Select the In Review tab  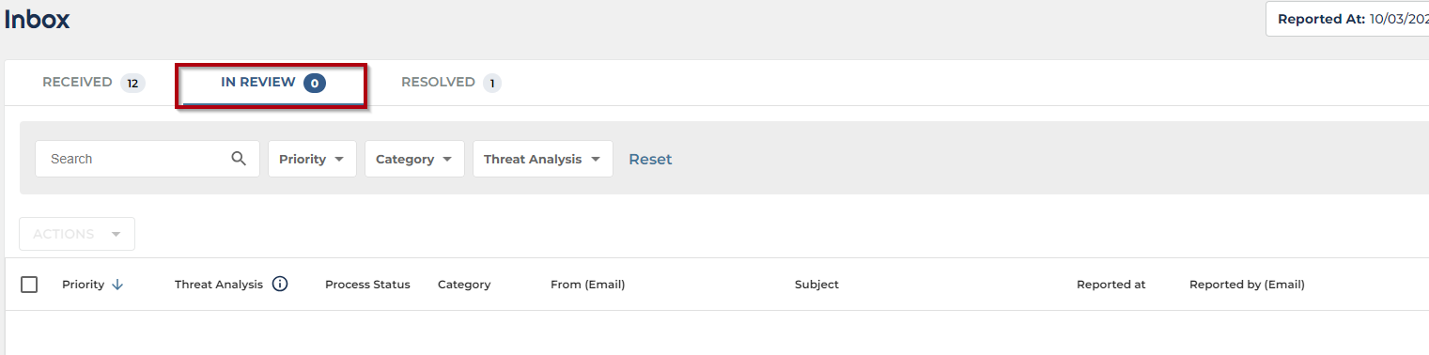(x=272, y=83)
